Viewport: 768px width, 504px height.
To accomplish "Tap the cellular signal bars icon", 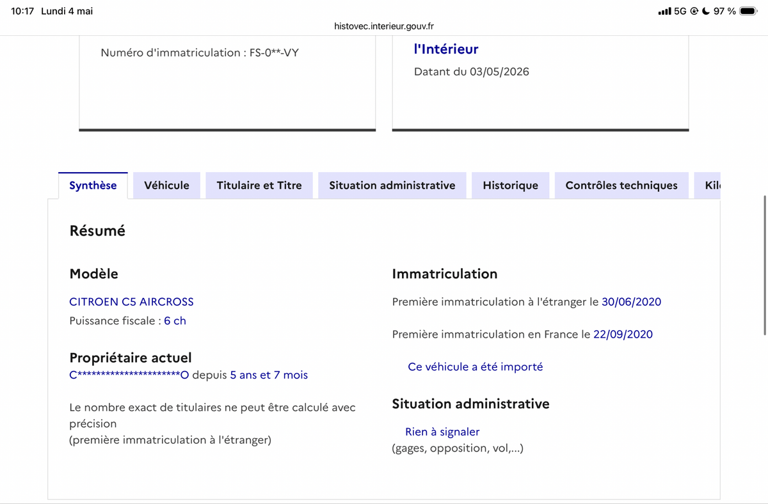I will click(665, 11).
